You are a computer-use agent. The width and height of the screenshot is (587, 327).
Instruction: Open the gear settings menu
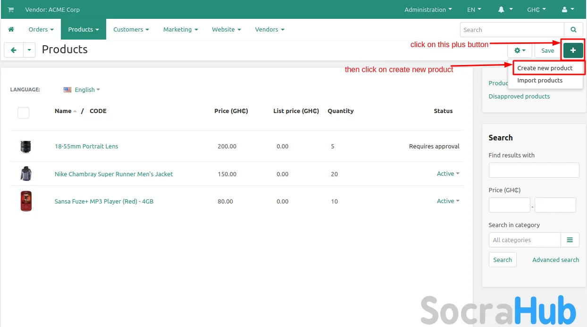520,50
